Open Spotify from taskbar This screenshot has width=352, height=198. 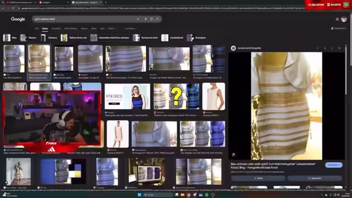207,195
